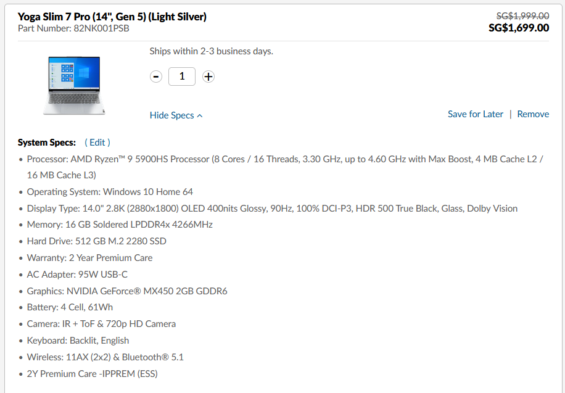Click the struck-through SG$1,999.00 price

pos(523,16)
